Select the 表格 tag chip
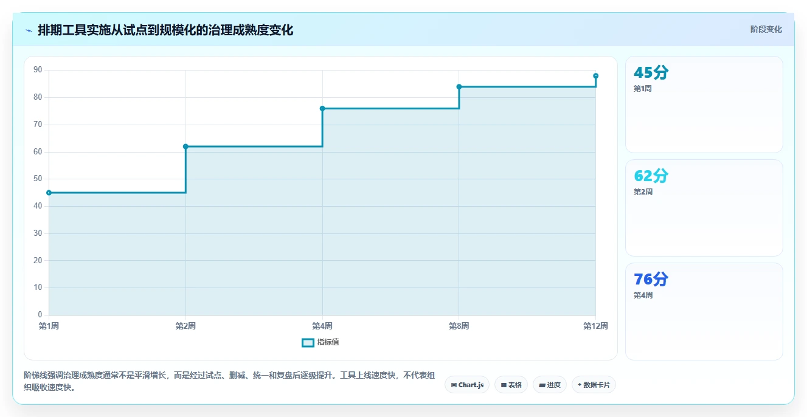 511,385
